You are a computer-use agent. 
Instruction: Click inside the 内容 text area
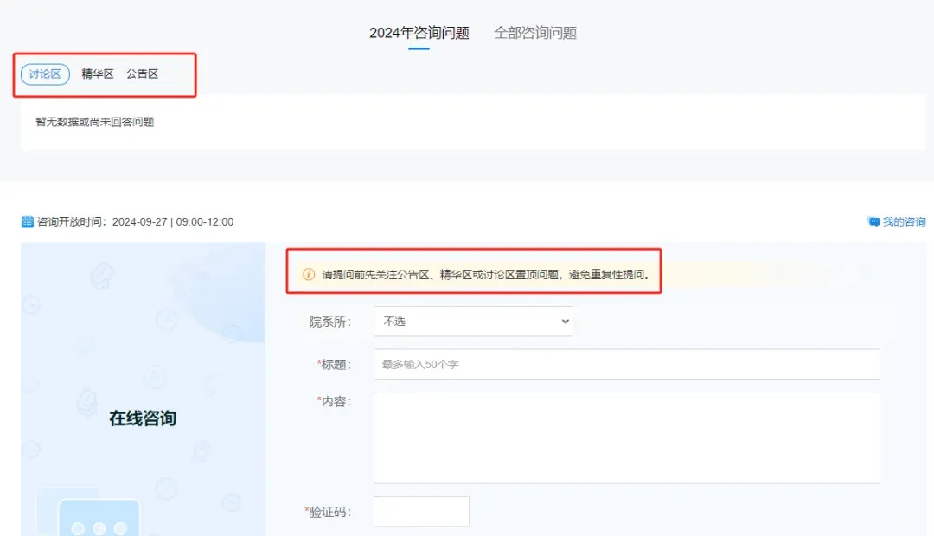[626, 437]
